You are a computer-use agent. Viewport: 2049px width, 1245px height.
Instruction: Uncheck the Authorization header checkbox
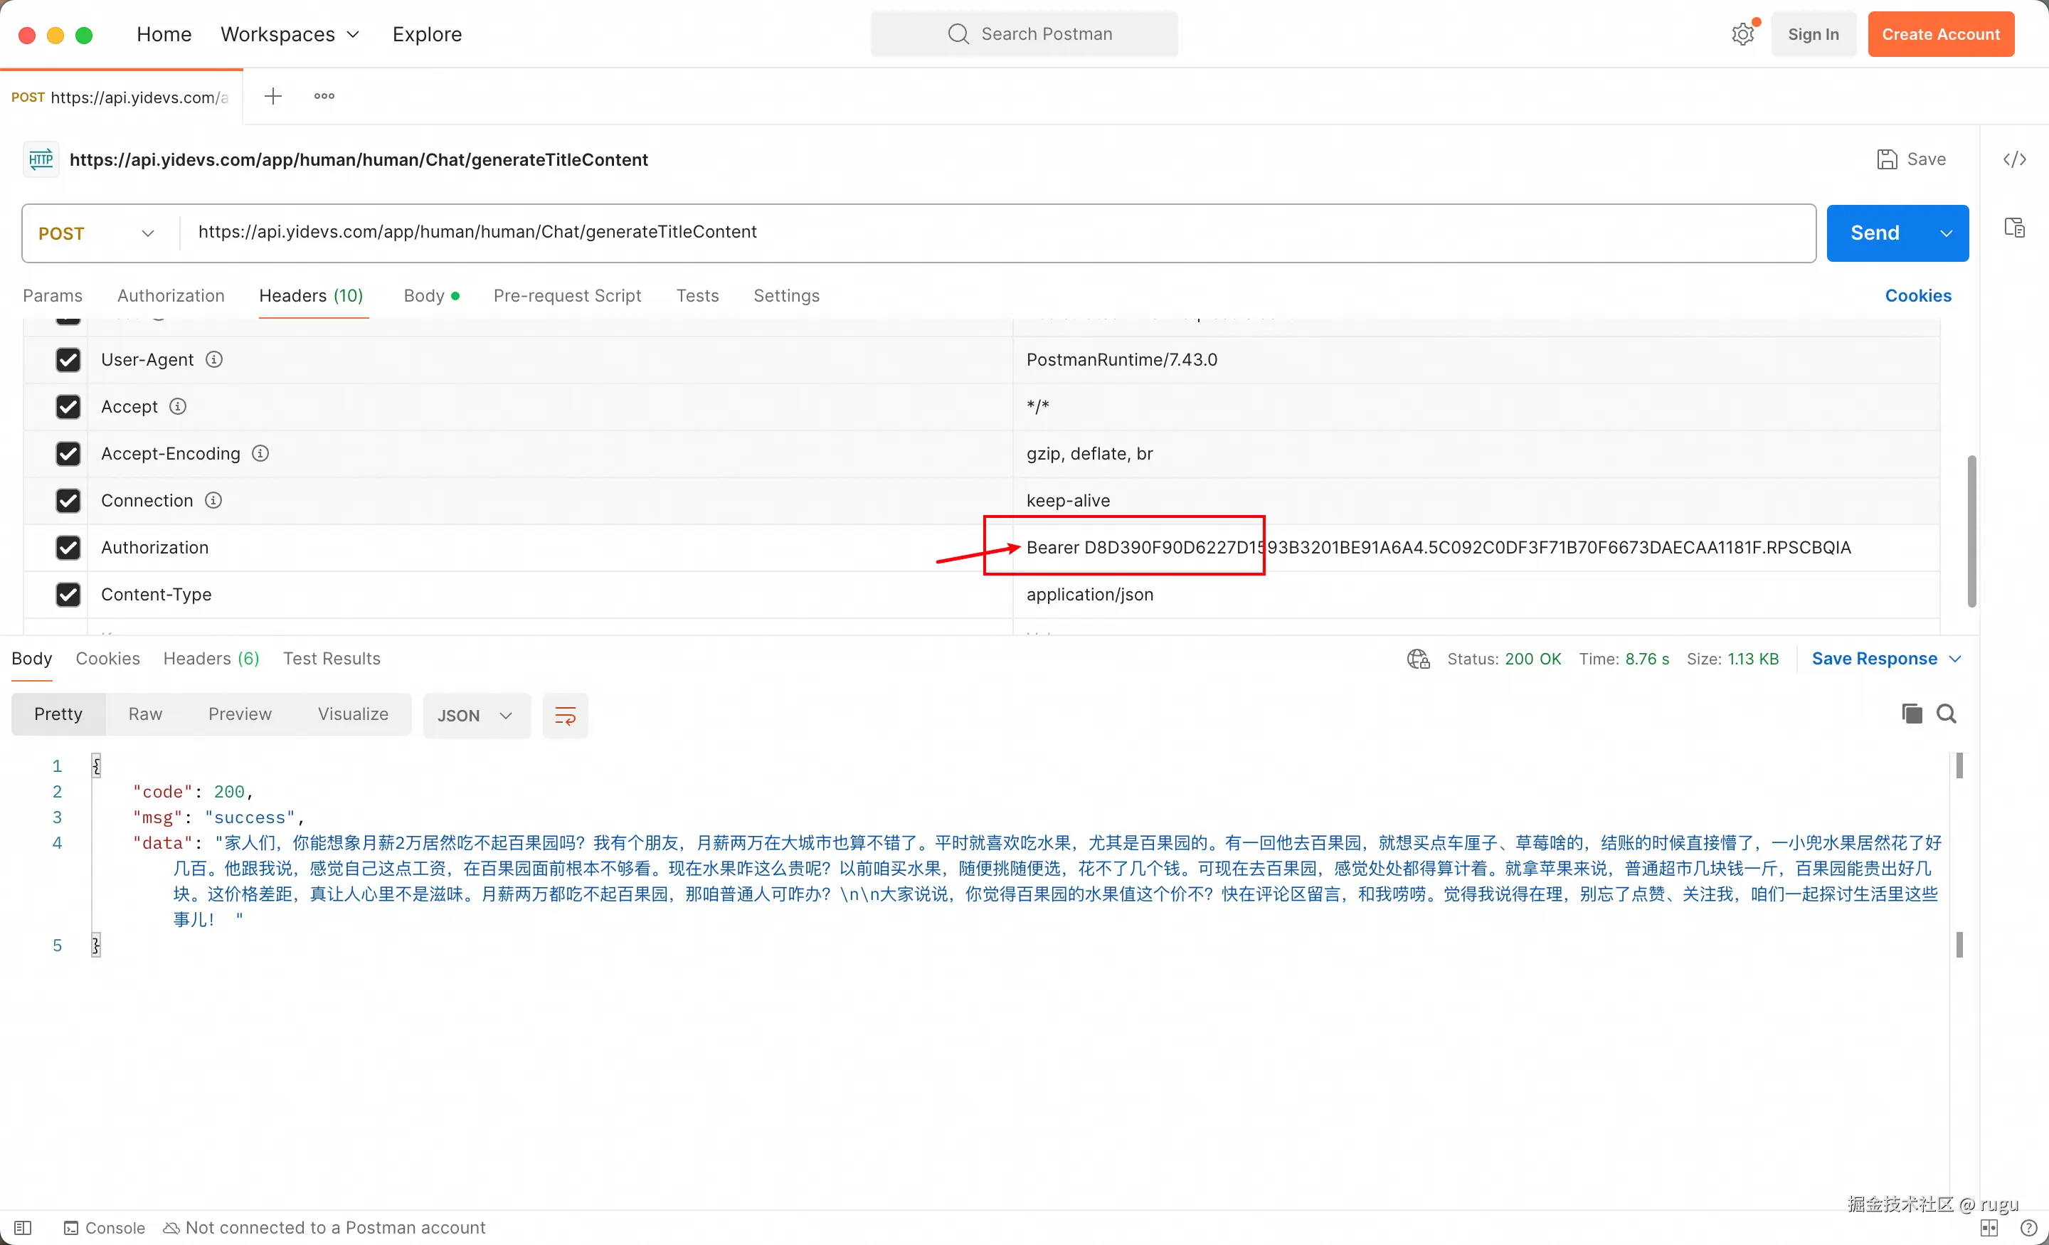coord(68,547)
